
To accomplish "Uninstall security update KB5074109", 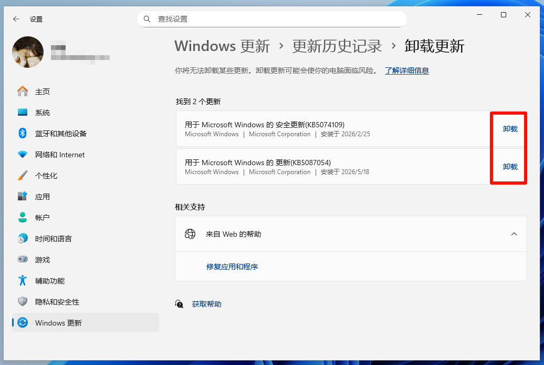I will coord(510,129).
